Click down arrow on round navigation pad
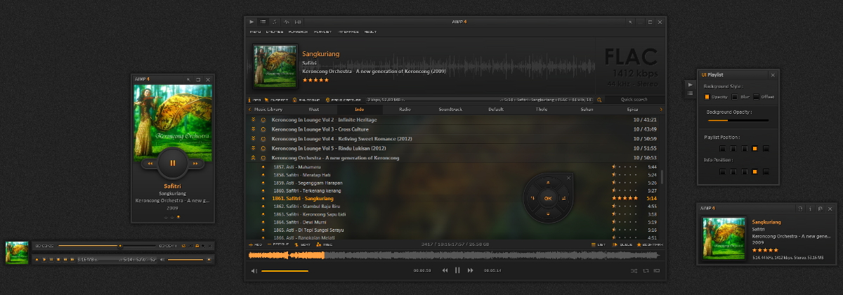This screenshot has width=843, height=295. click(x=548, y=214)
